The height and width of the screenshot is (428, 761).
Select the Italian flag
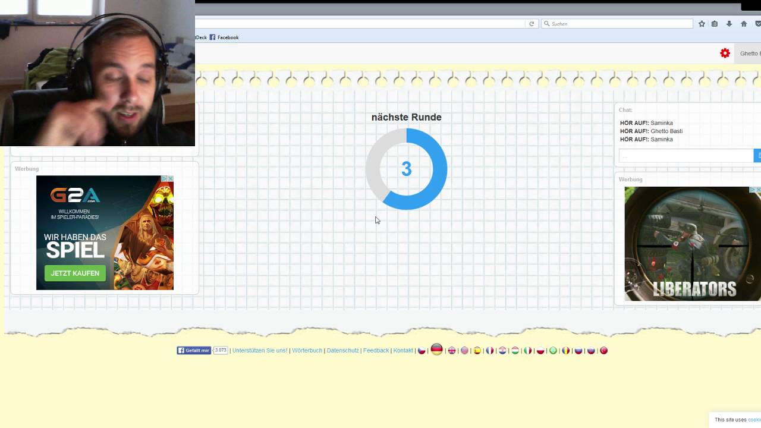527,351
